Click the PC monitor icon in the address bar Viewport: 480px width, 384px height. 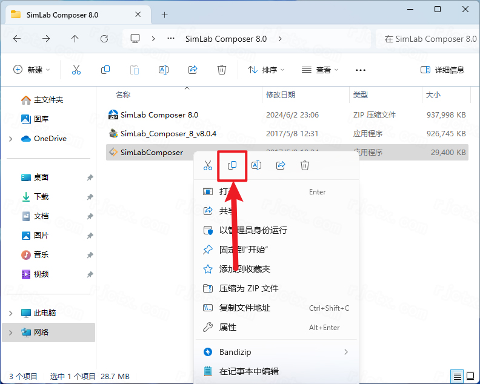pyautogui.click(x=135, y=39)
